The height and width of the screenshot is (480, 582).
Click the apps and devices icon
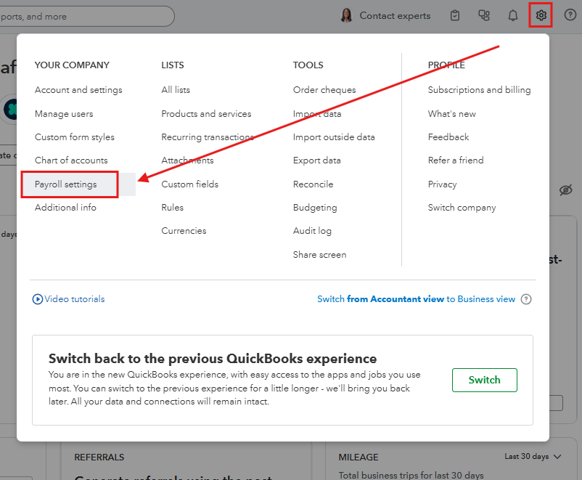483,15
